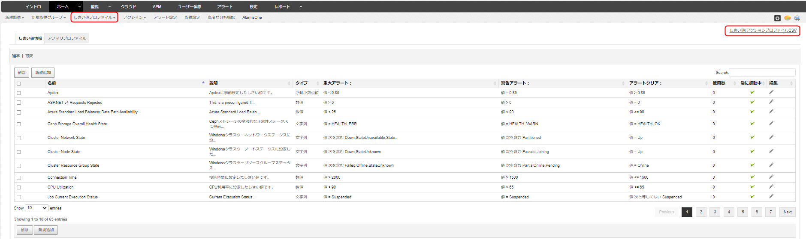
Task: Open the Show entries count dropdown
Action: [x=37, y=208]
